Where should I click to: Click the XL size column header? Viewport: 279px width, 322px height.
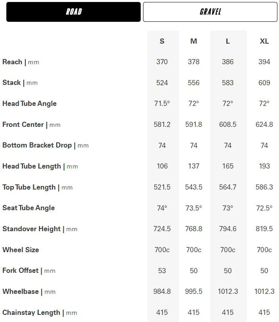tap(264, 41)
